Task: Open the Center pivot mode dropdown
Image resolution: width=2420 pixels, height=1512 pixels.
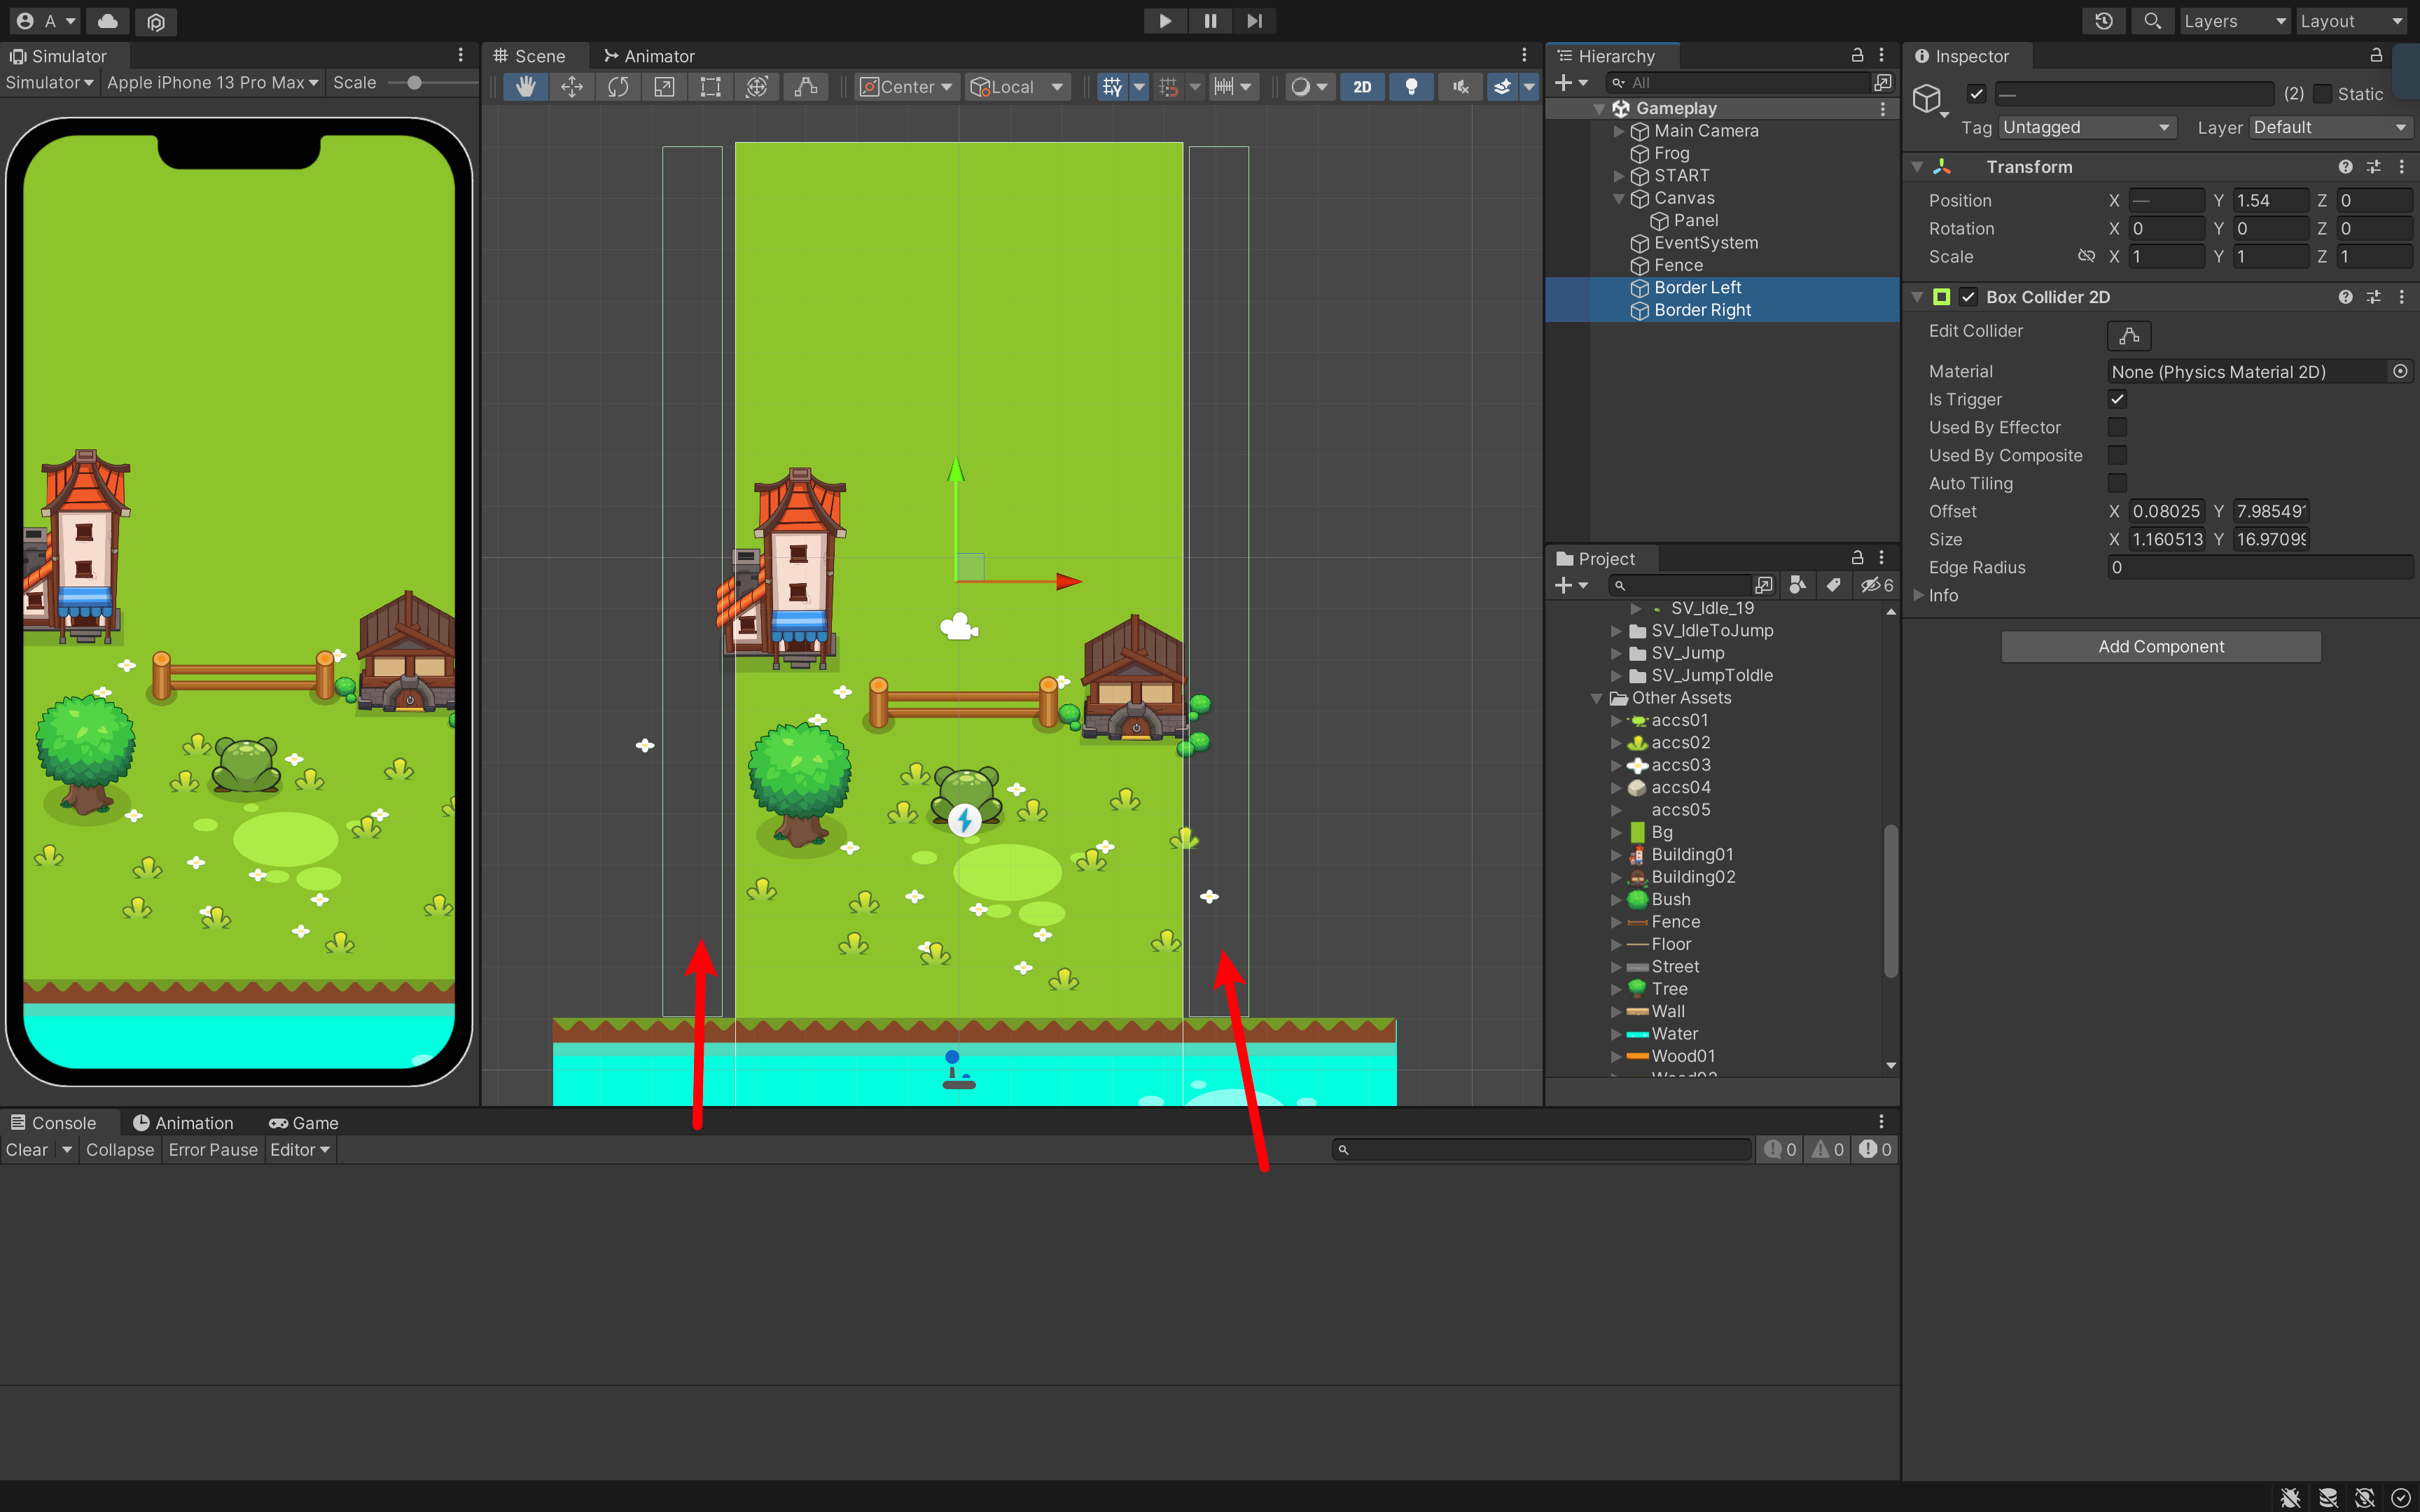Action: coord(906,87)
